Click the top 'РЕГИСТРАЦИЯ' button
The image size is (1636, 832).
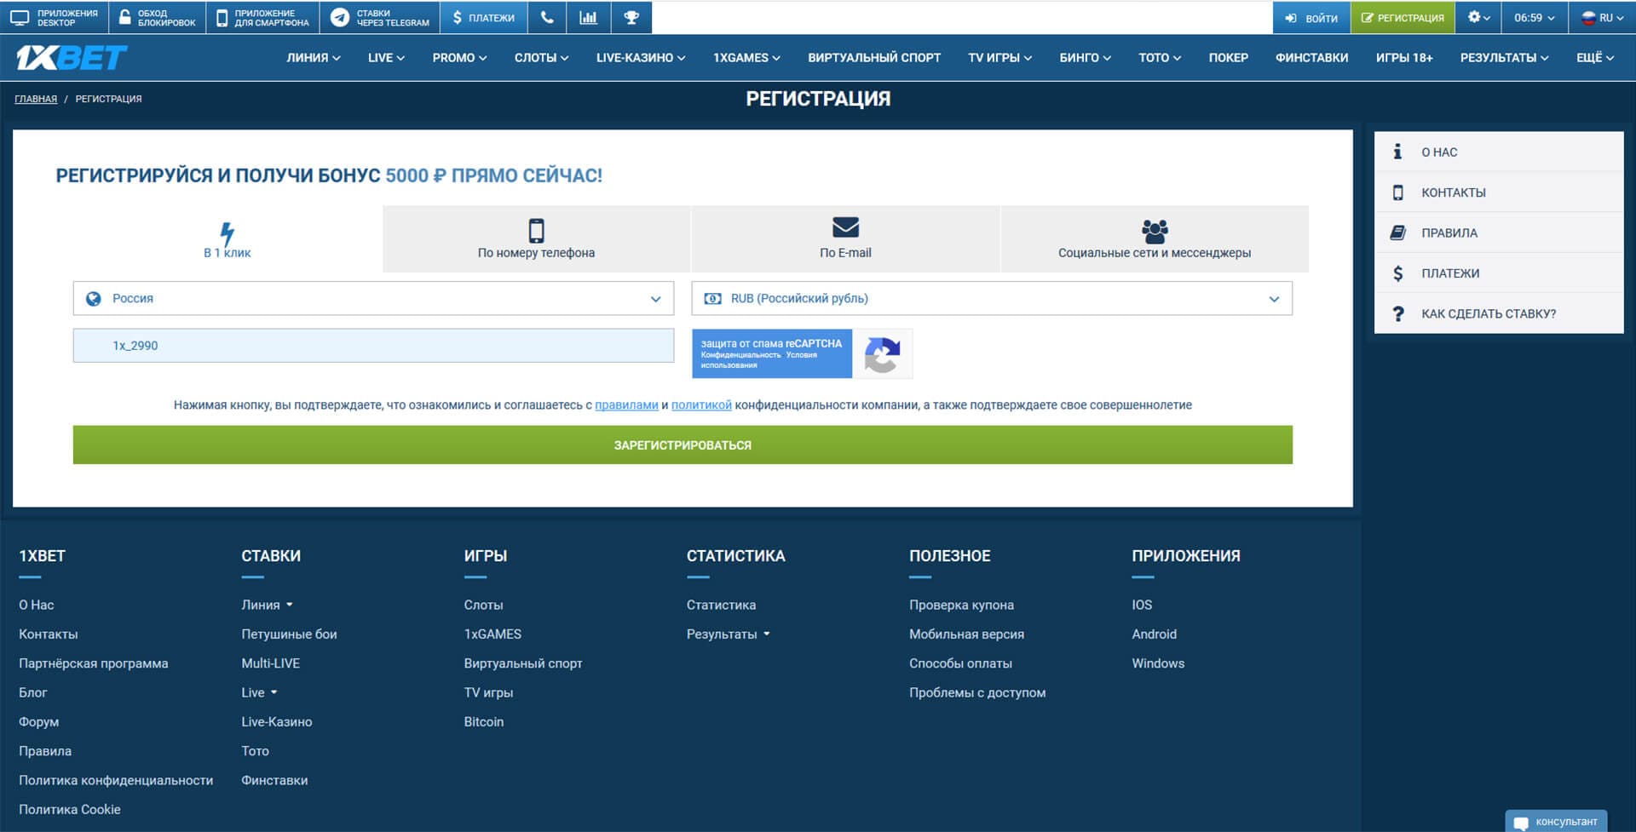[1402, 17]
